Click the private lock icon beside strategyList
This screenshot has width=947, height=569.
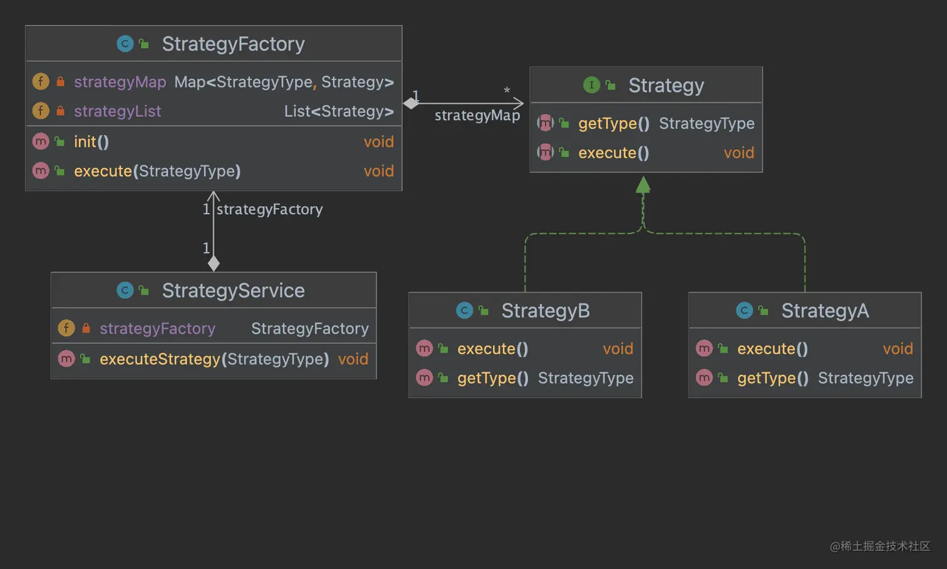(61, 111)
